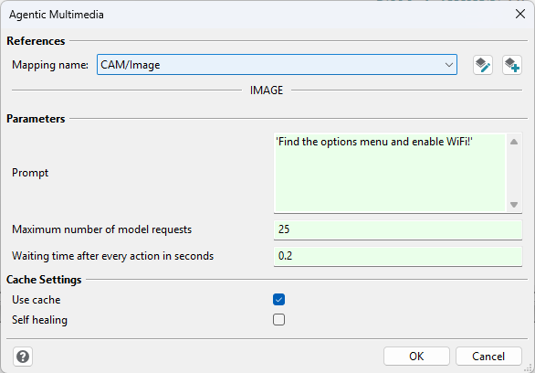The height and width of the screenshot is (373, 535).
Task: Click the 'Use cache' label text
Action: [37, 300]
